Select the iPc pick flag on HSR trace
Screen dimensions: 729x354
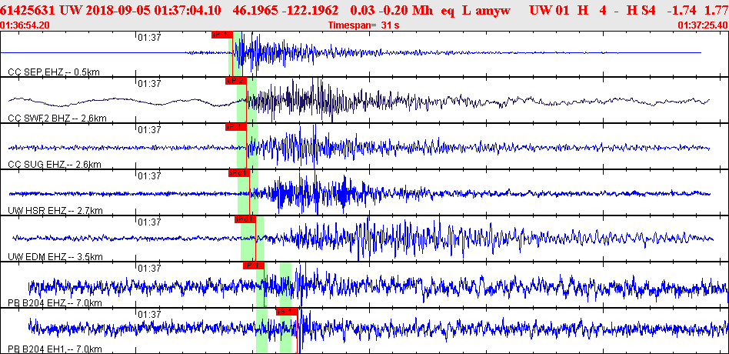click(239, 173)
